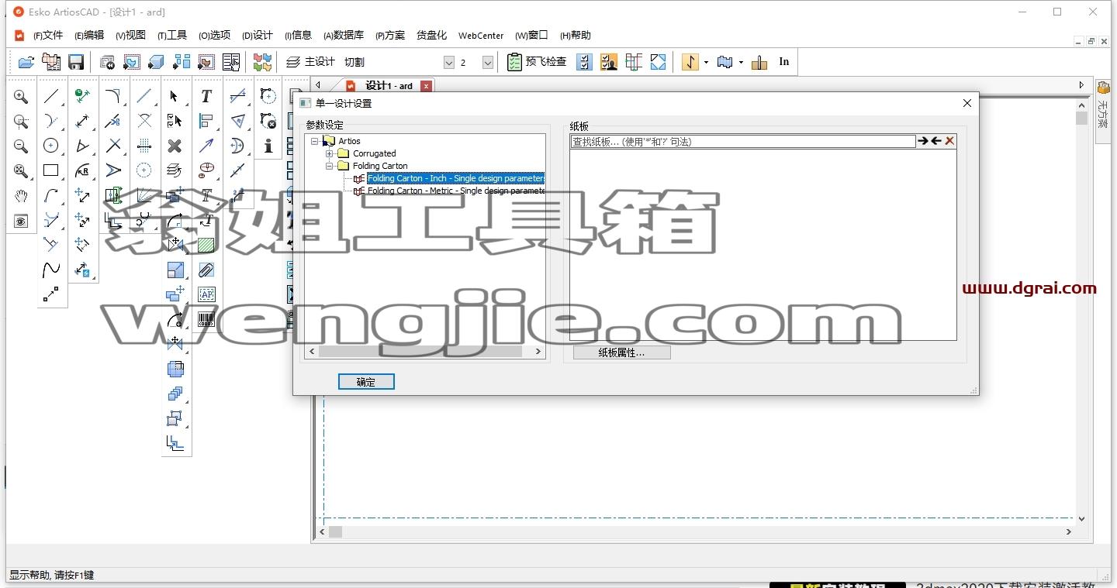Image resolution: width=1117 pixels, height=588 pixels.
Task: Click the canvas vertical scroll down arrow
Action: click(x=1081, y=519)
